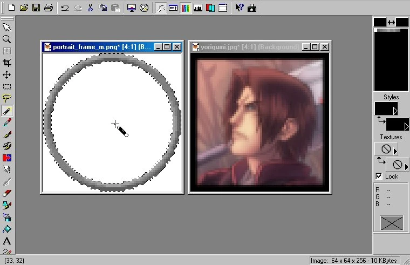The height and width of the screenshot is (265, 410).
Task: Click the foreground solid color swatch
Action: (x=380, y=22)
